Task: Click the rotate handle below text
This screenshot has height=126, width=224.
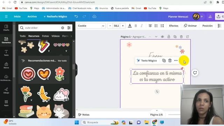Action: pos(157,92)
